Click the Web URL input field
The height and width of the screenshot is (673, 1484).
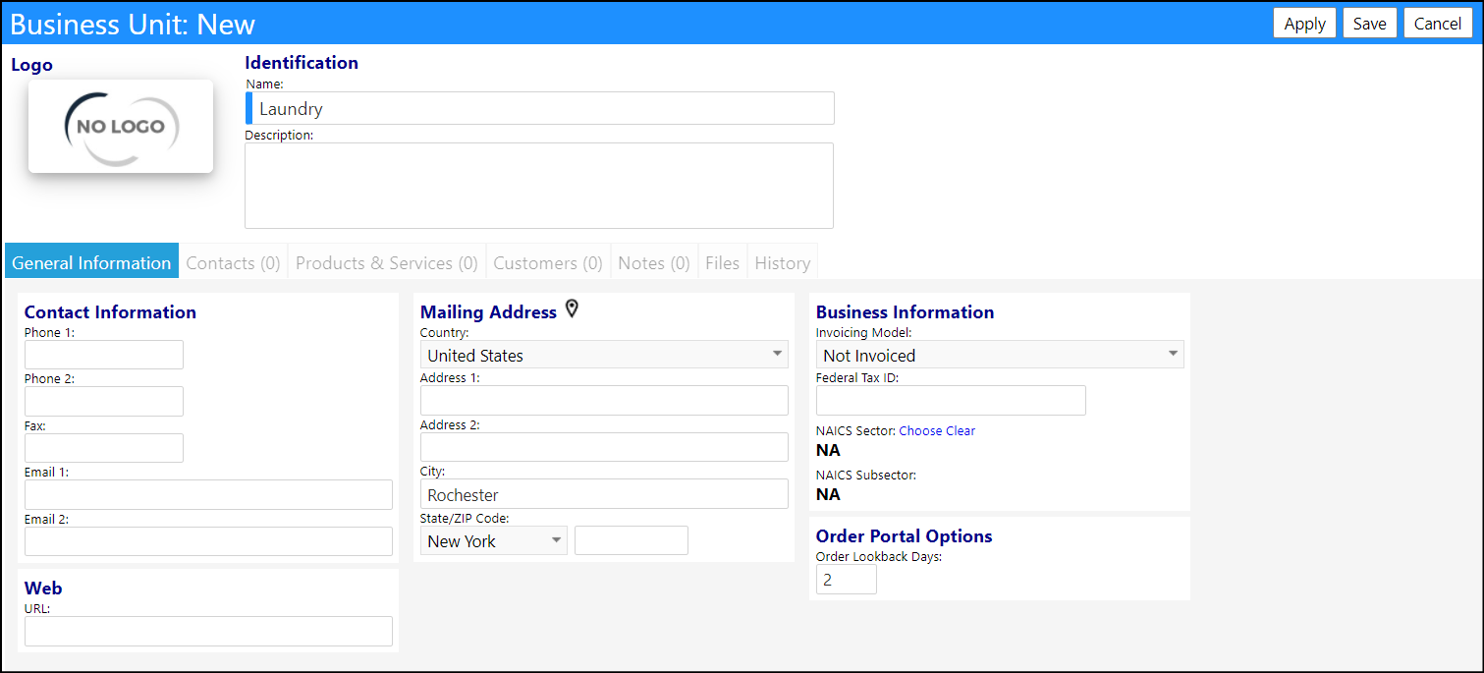tap(208, 631)
